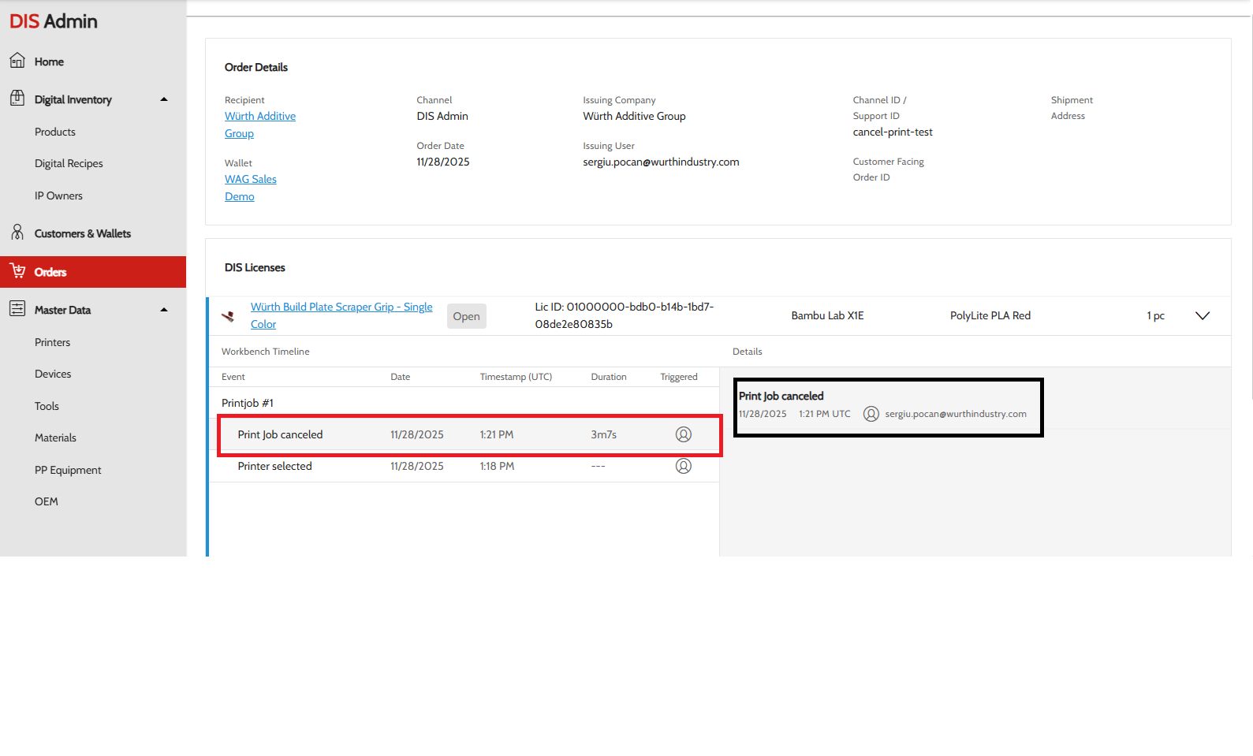Click the Orders shopping cart icon
The image size is (1253, 756).
click(x=17, y=271)
